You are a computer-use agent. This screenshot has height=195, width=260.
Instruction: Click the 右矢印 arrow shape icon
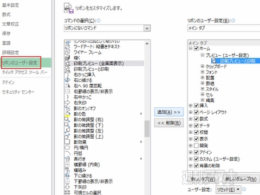pos(67,102)
